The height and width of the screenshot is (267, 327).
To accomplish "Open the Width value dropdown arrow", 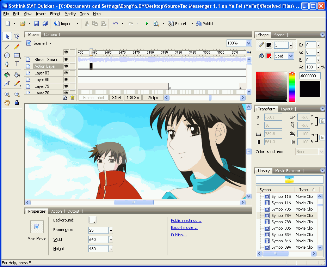I will click(111, 239).
